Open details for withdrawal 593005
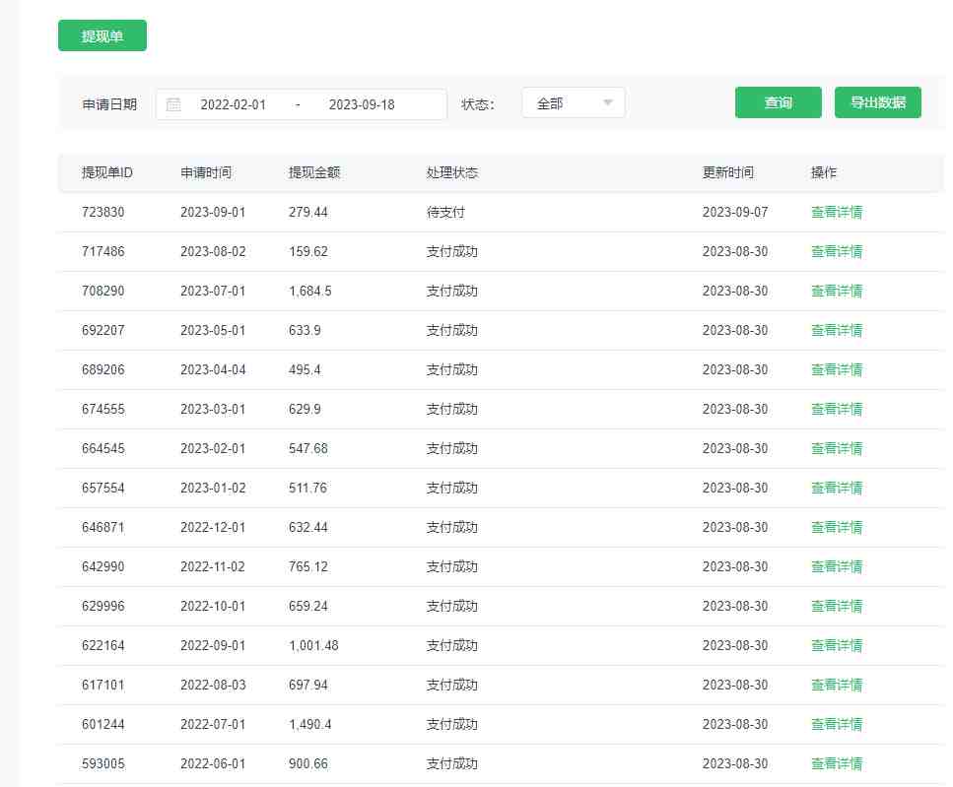 pyautogui.click(x=837, y=762)
